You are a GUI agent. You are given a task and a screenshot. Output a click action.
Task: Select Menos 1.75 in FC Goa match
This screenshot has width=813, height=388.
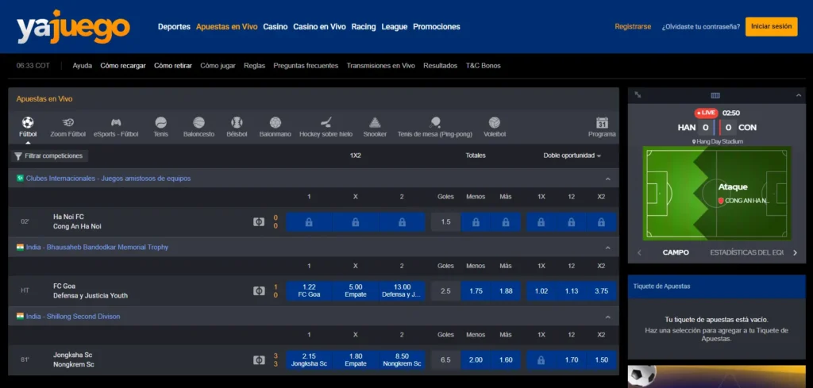click(x=476, y=290)
